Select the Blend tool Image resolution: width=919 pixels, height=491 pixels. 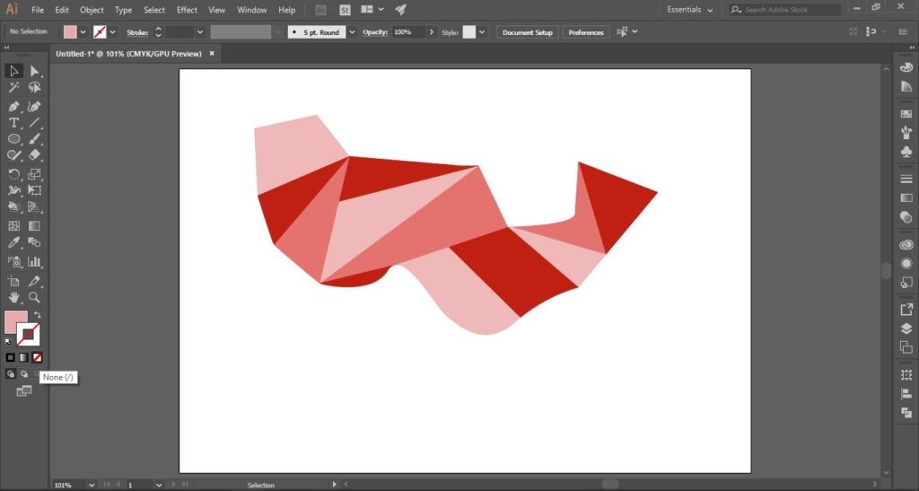(35, 242)
